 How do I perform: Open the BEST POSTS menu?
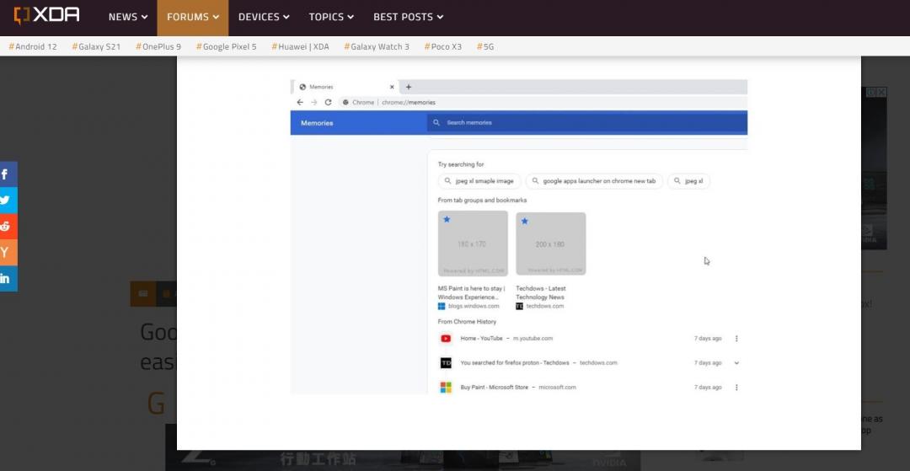408,17
